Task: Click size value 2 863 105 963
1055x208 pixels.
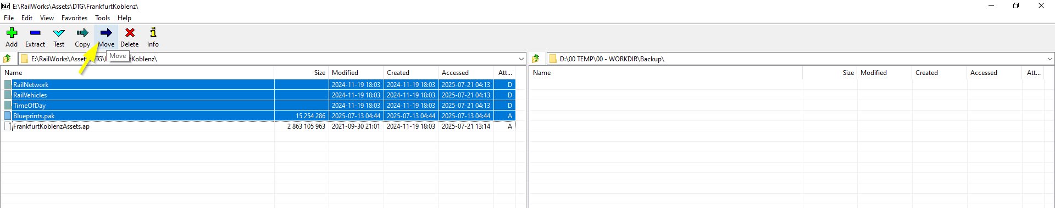Action: click(306, 126)
